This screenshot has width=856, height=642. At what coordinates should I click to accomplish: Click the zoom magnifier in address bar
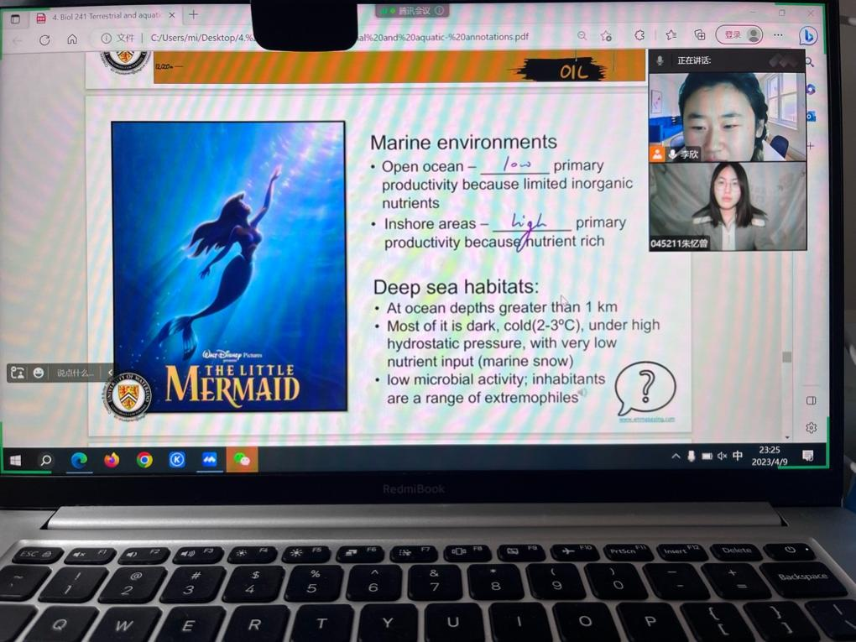[x=582, y=36]
